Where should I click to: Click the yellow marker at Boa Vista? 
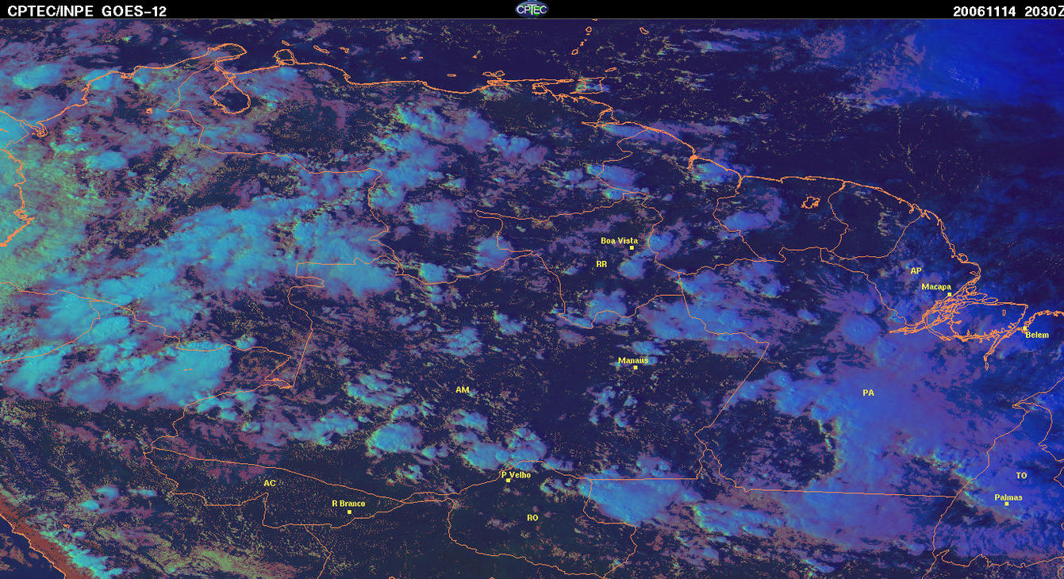632,247
